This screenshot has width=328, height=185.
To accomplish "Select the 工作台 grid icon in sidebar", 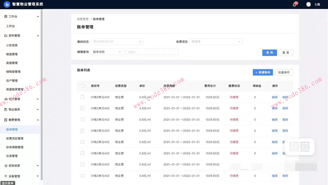I will pyautogui.click(x=6, y=16).
